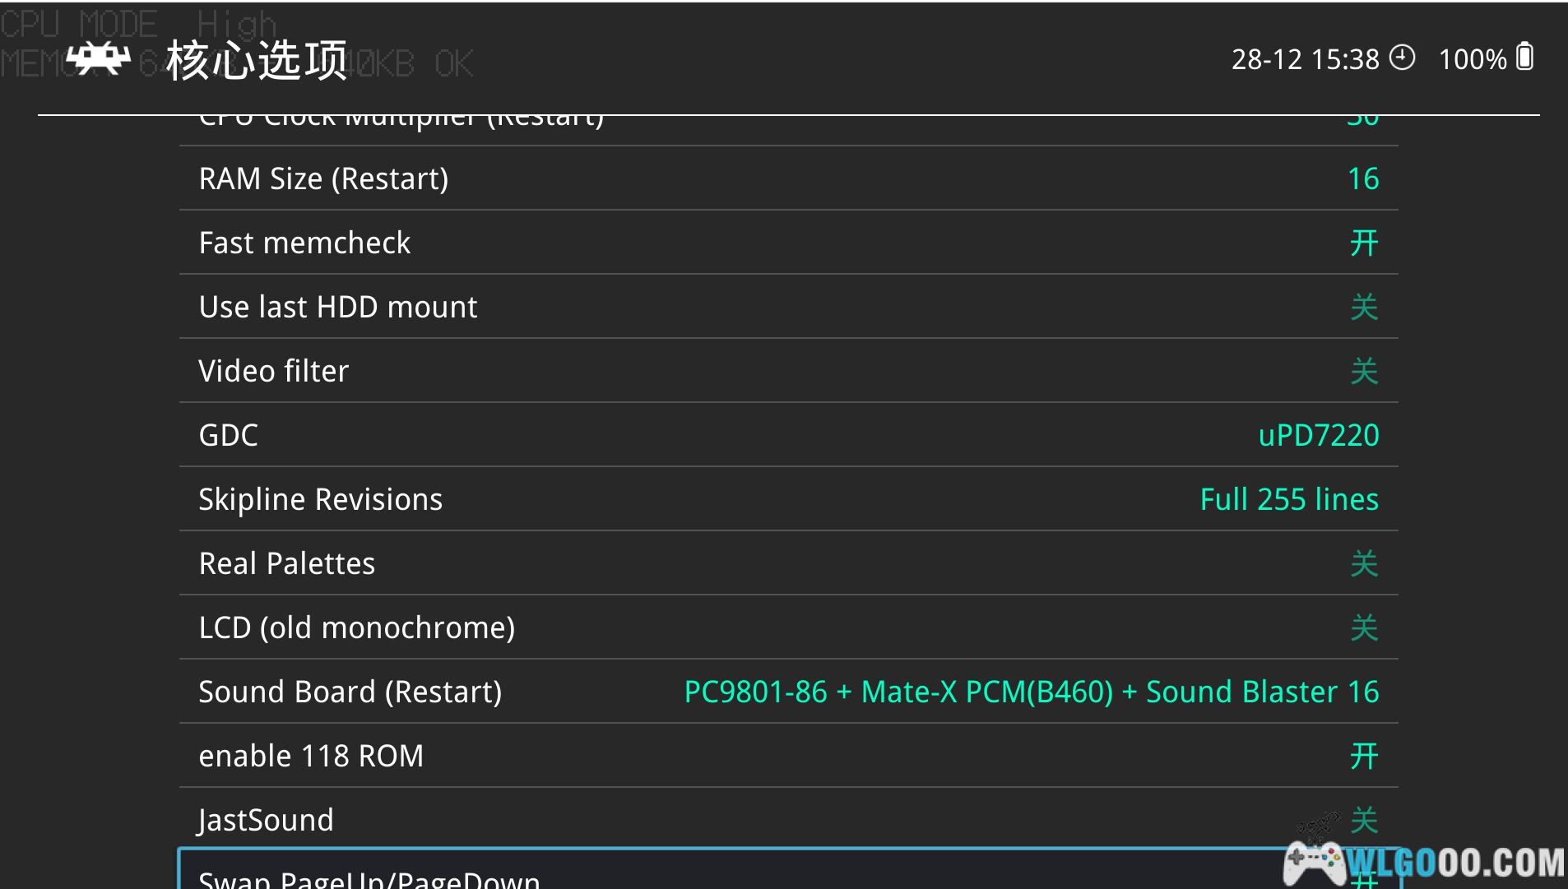Click the RetroArch invader logo icon
Image resolution: width=1568 pixels, height=889 pixels.
(x=98, y=58)
